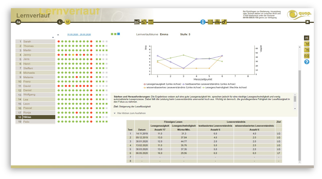Select the H button in right sidebar
The height and width of the screenshot is (179, 322).
click(x=307, y=38)
